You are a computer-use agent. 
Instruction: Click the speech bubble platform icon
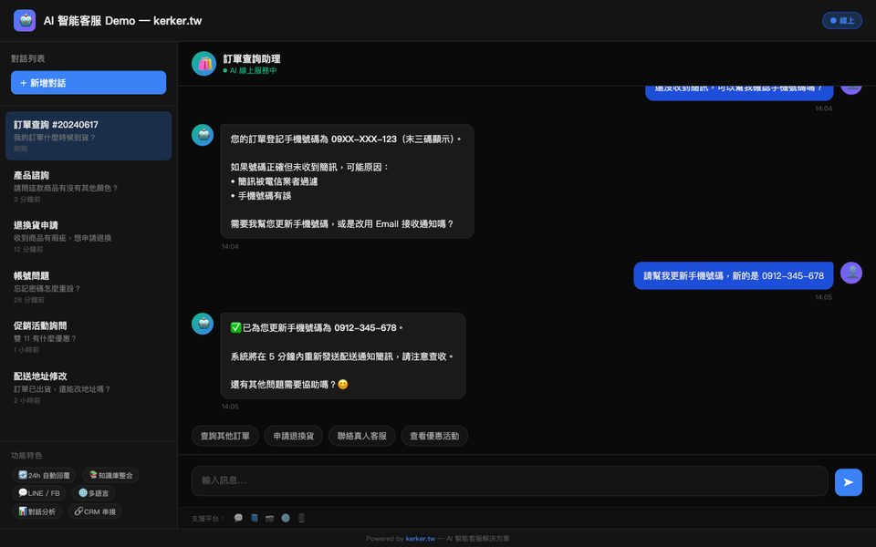click(x=238, y=518)
